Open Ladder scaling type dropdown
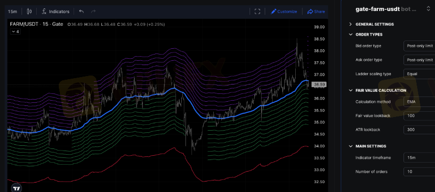 click(419, 74)
